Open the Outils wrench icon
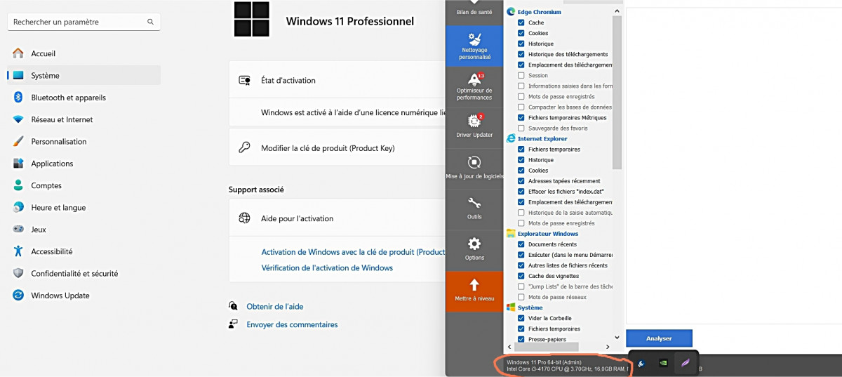 [x=474, y=207]
